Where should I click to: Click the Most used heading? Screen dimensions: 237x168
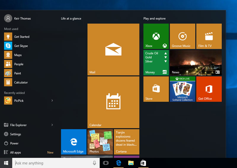pyautogui.click(x=11, y=29)
